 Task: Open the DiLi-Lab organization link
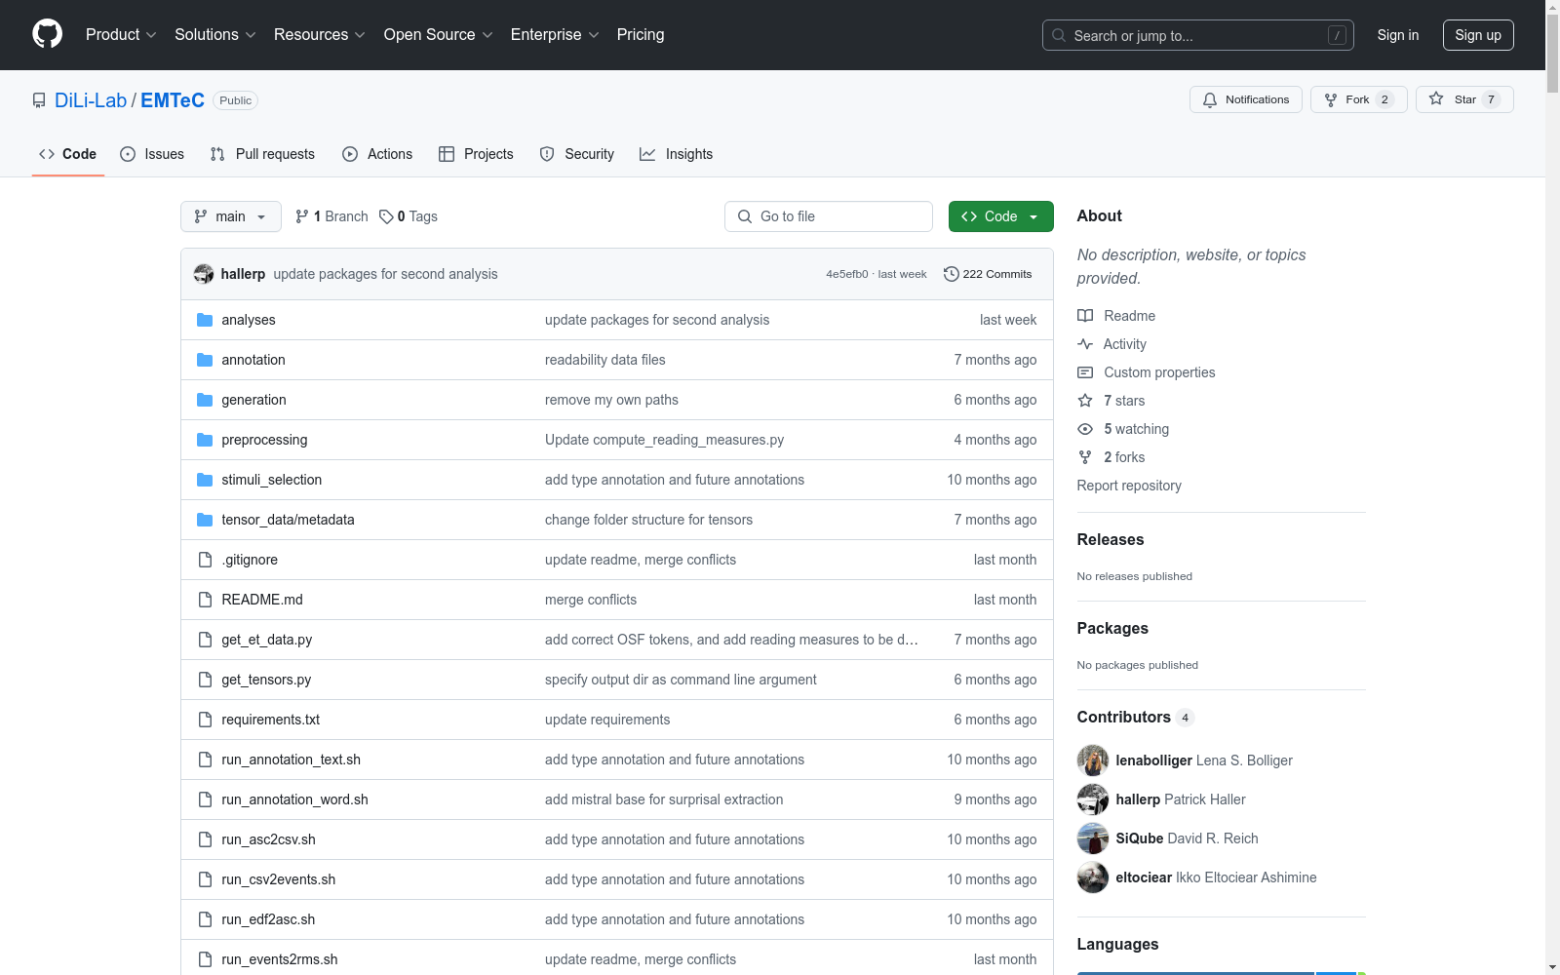click(91, 100)
